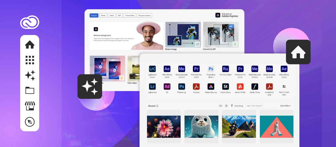336x147 pixels.
Task: Launch the Acrobat for web icon
Action: coord(269,87)
